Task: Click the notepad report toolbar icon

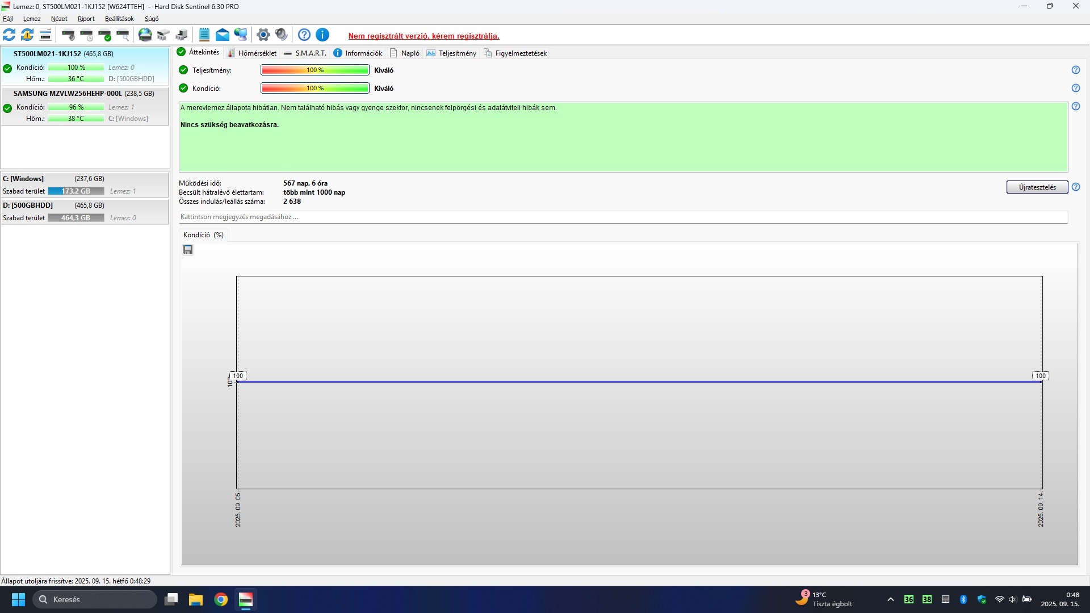Action: [x=204, y=35]
